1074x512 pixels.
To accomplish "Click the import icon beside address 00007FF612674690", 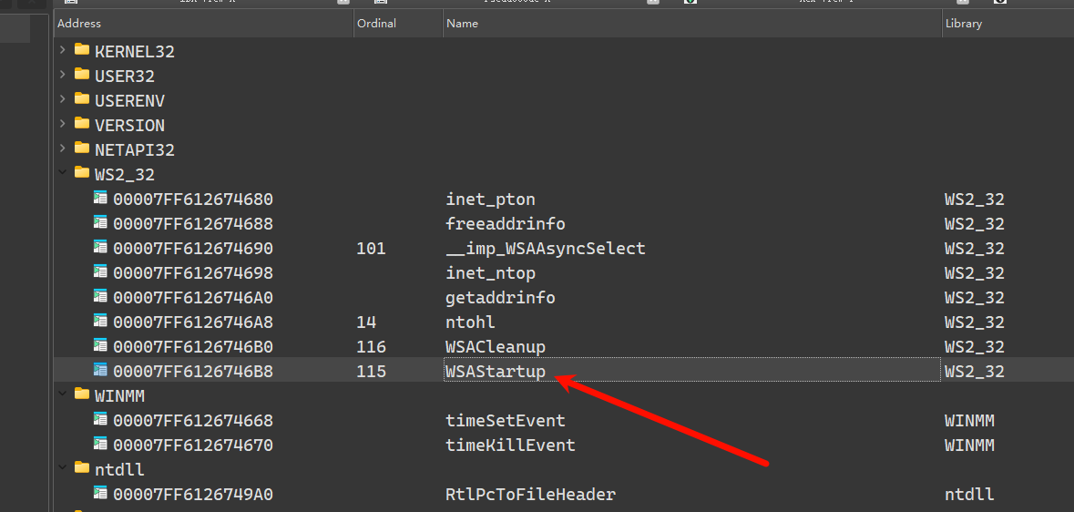I will [x=101, y=248].
